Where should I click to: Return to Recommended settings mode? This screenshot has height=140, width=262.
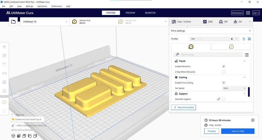click(183, 107)
